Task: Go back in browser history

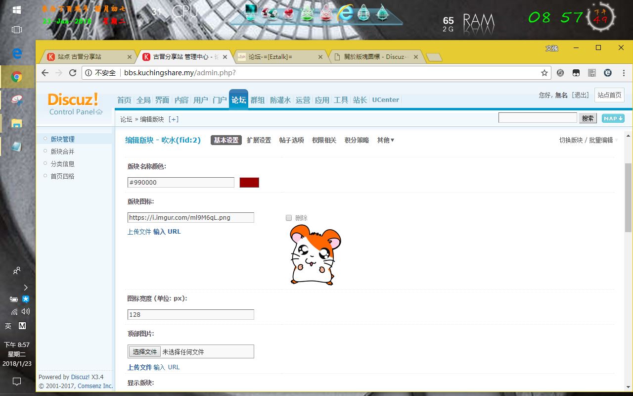Action: [45, 73]
